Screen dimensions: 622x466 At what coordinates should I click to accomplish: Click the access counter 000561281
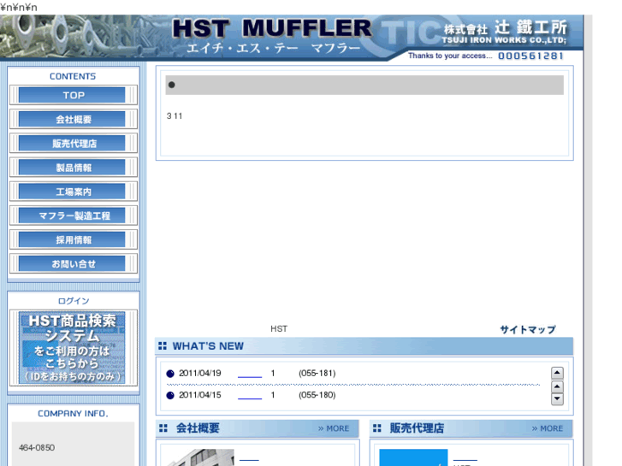[530, 56]
